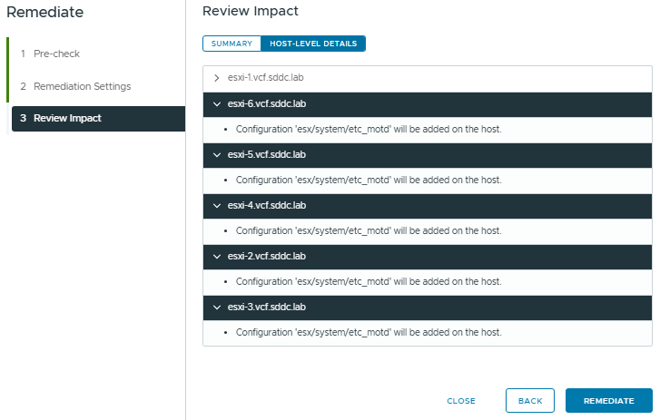Go to Pre-check step
Image resolution: width=660 pixels, height=420 pixels.
coord(56,54)
